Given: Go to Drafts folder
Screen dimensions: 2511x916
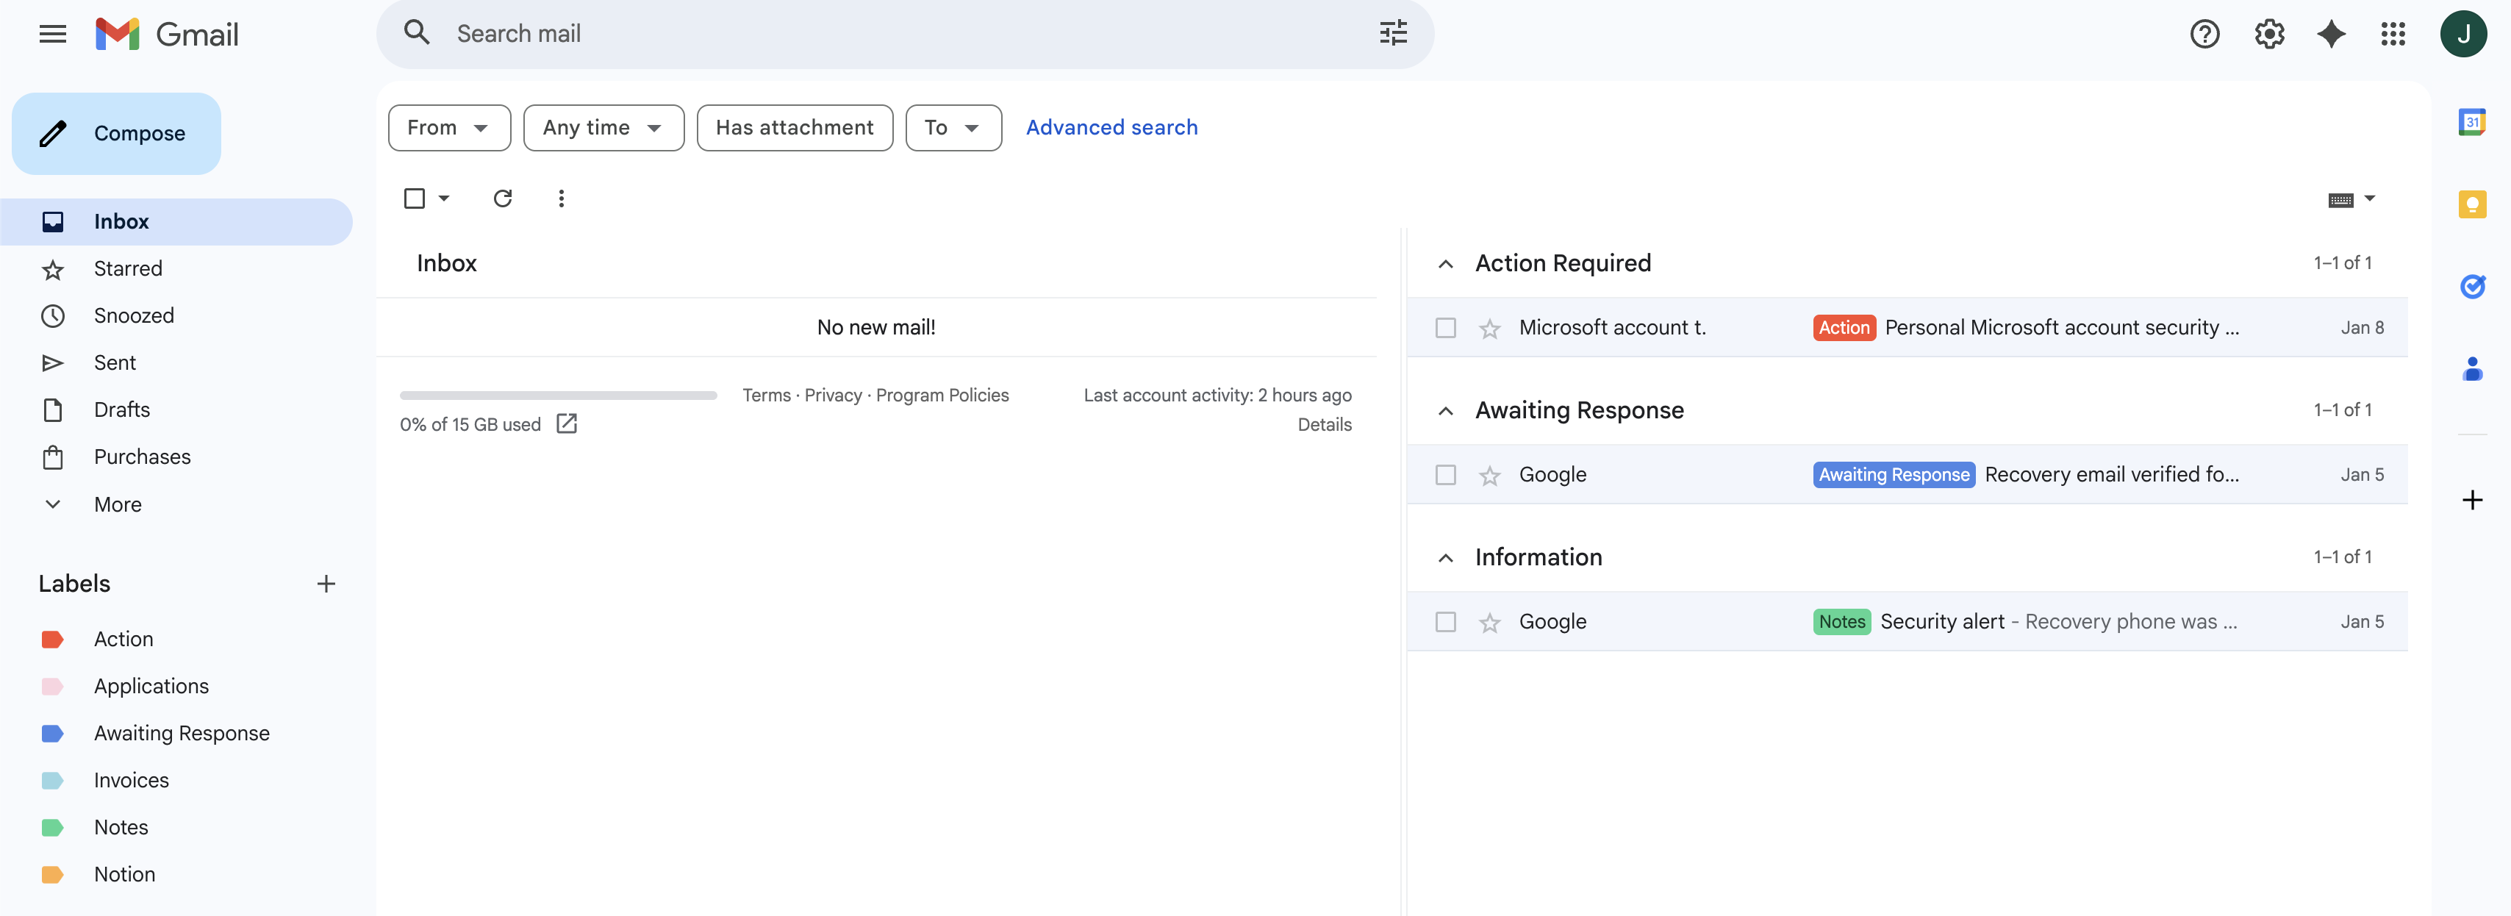Looking at the screenshot, I should pyautogui.click(x=121, y=409).
